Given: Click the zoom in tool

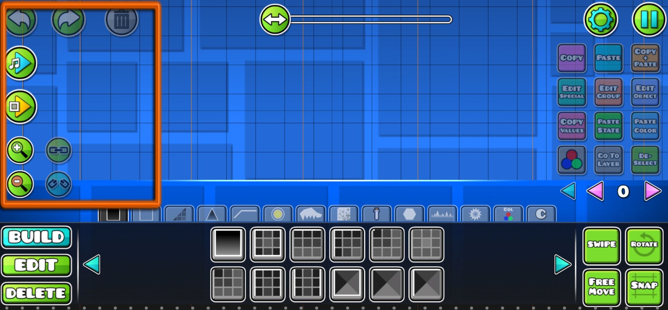Looking at the screenshot, I should point(20,150).
